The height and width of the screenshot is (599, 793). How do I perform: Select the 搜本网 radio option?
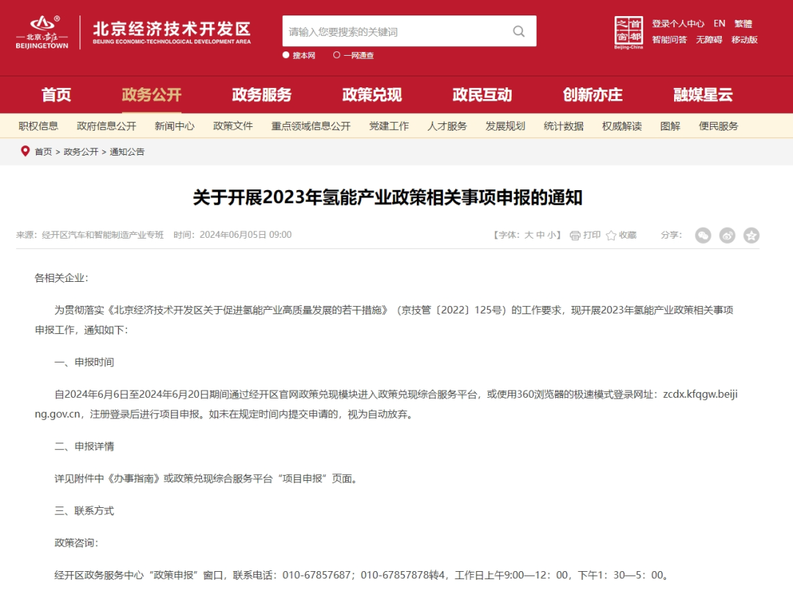(x=286, y=55)
